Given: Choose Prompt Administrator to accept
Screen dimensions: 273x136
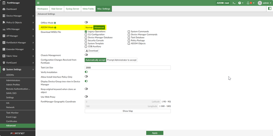Looking at the screenshot, I should 122,60.
